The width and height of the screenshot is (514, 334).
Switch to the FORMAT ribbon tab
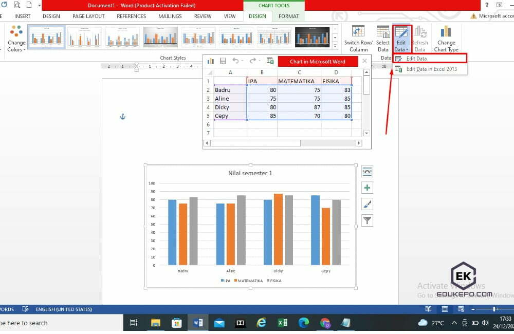click(288, 16)
